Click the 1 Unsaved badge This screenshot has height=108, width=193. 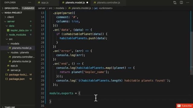[x=28, y=8]
